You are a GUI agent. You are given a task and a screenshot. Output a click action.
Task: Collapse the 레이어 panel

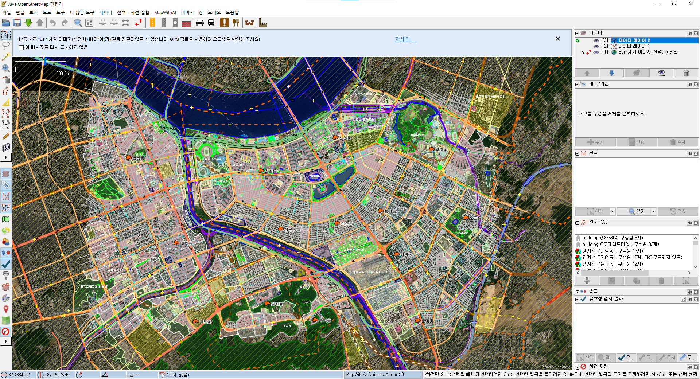coord(577,33)
